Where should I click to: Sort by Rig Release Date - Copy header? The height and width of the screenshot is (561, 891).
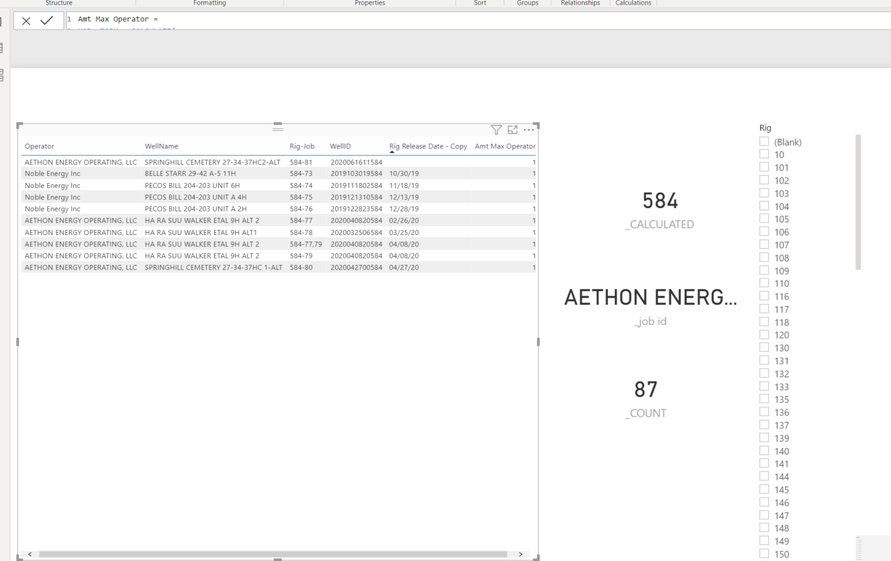428,146
